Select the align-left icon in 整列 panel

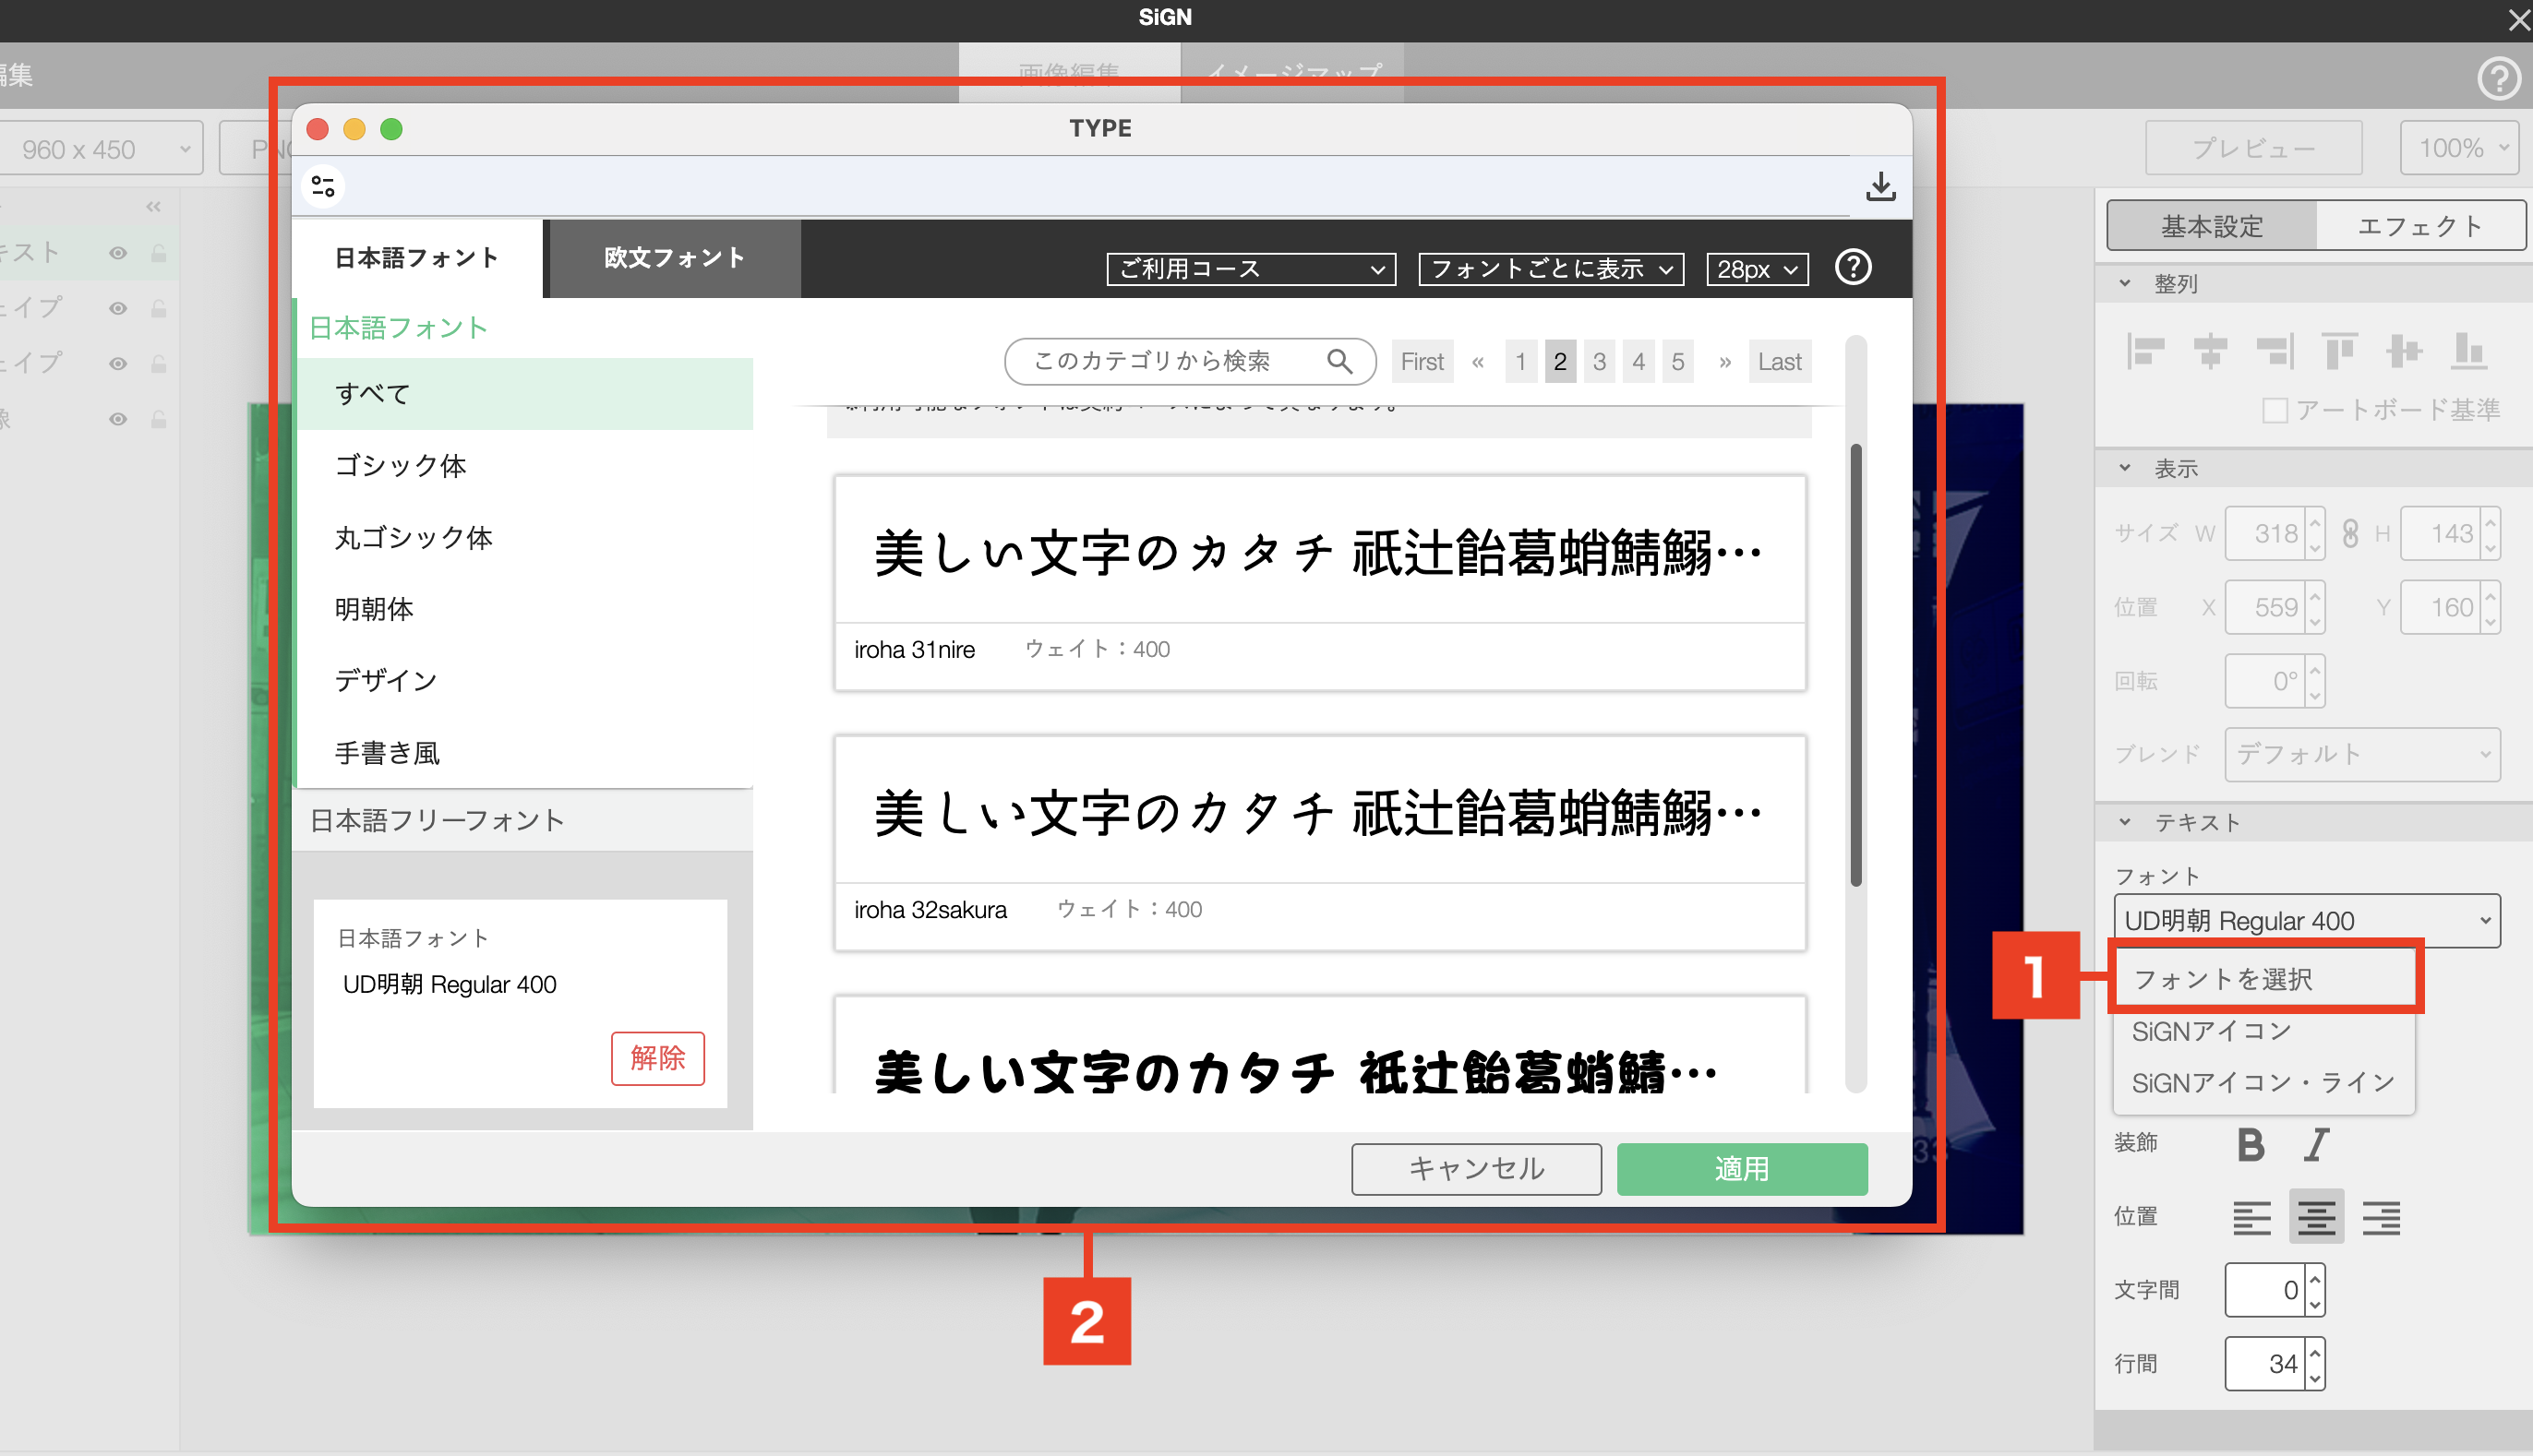[x=2146, y=352]
